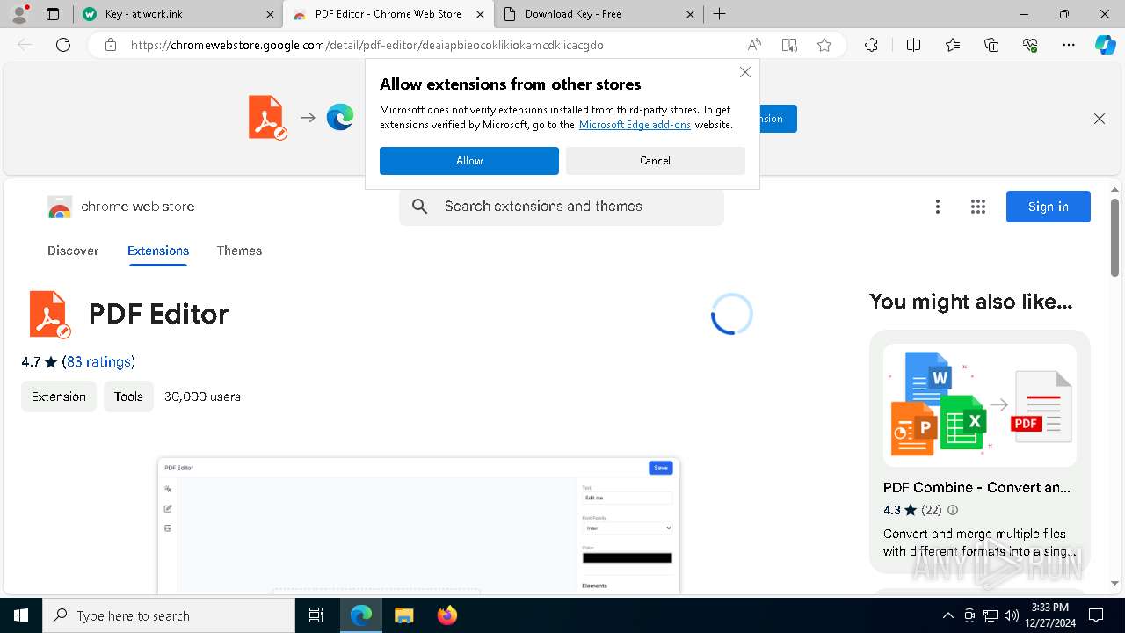Launch Firefox from the taskbar
This screenshot has width=1125, height=633.
click(x=446, y=615)
